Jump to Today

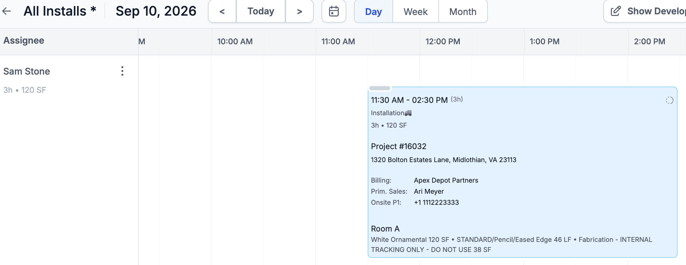pyautogui.click(x=261, y=11)
